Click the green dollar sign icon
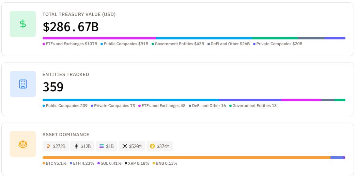 pos(23,24)
